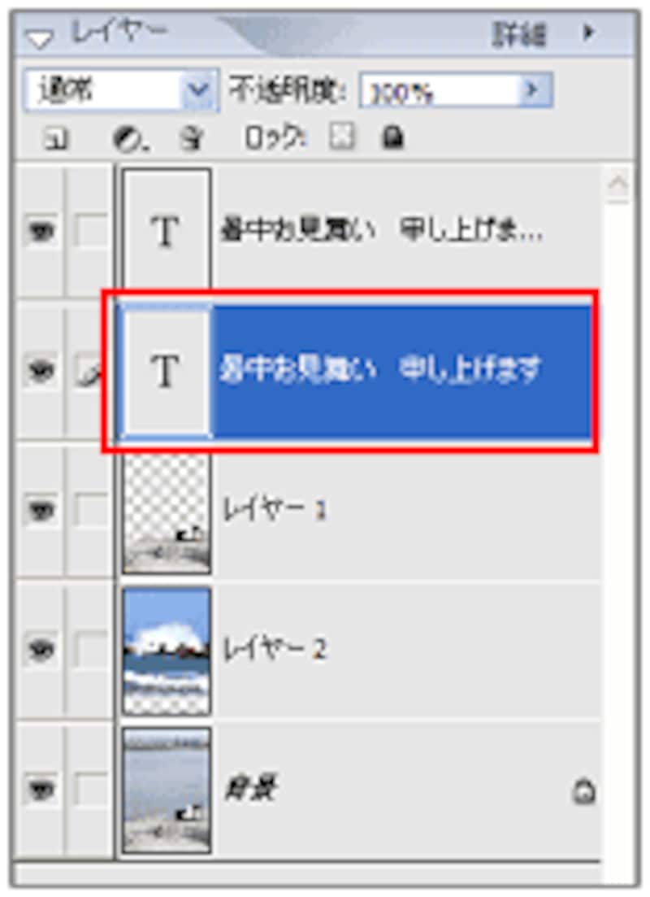Select the レイヤー 2 layer
The image size is (650, 897).
[x=358, y=651]
